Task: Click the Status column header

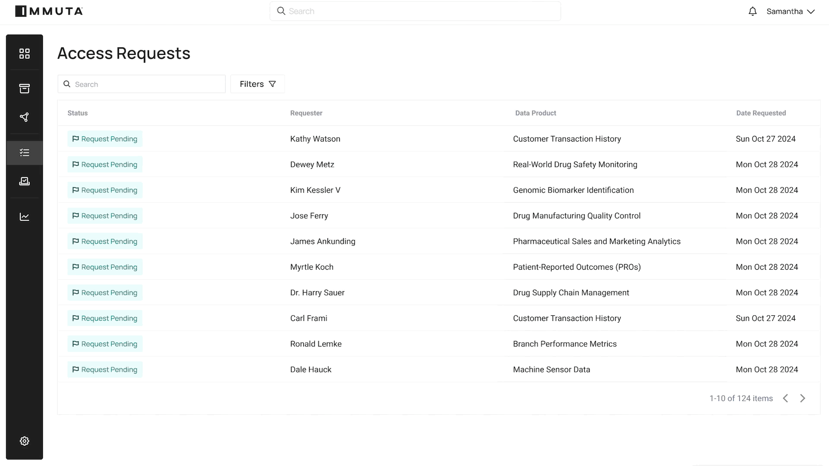Action: [78, 113]
